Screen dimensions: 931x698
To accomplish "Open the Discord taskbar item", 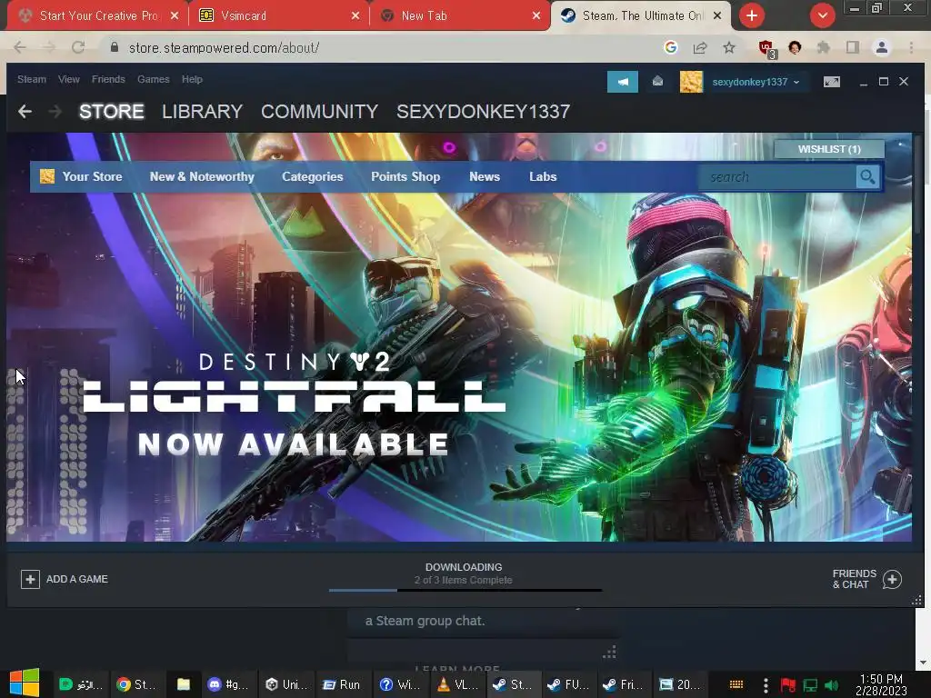I will click(x=229, y=684).
